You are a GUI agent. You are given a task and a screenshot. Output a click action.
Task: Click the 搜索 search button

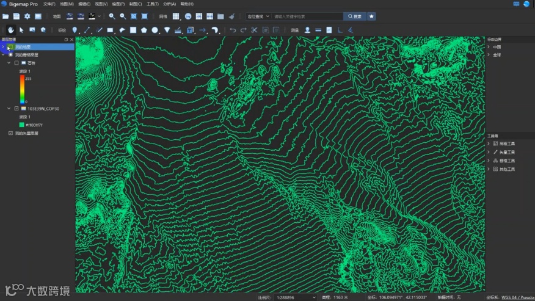click(x=354, y=16)
